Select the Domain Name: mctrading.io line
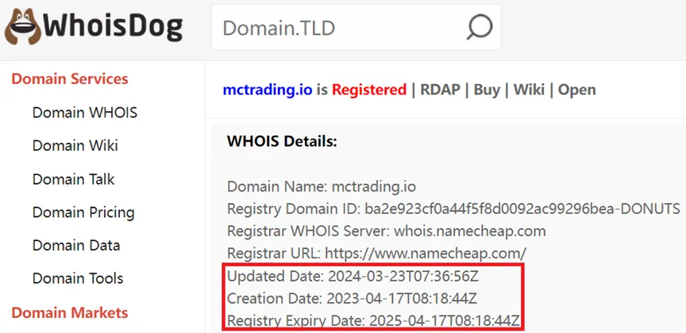The image size is (686, 333). point(322,187)
